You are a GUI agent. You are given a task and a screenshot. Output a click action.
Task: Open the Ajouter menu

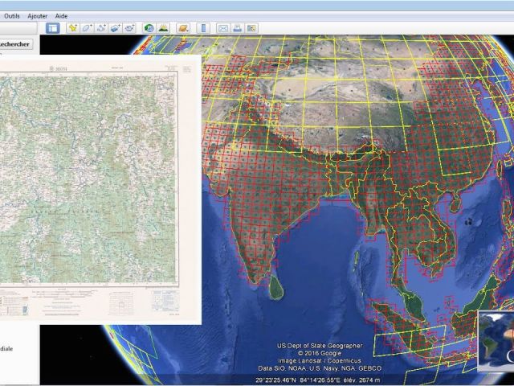tap(38, 16)
